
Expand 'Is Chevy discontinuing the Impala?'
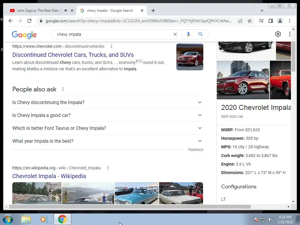(x=108, y=102)
